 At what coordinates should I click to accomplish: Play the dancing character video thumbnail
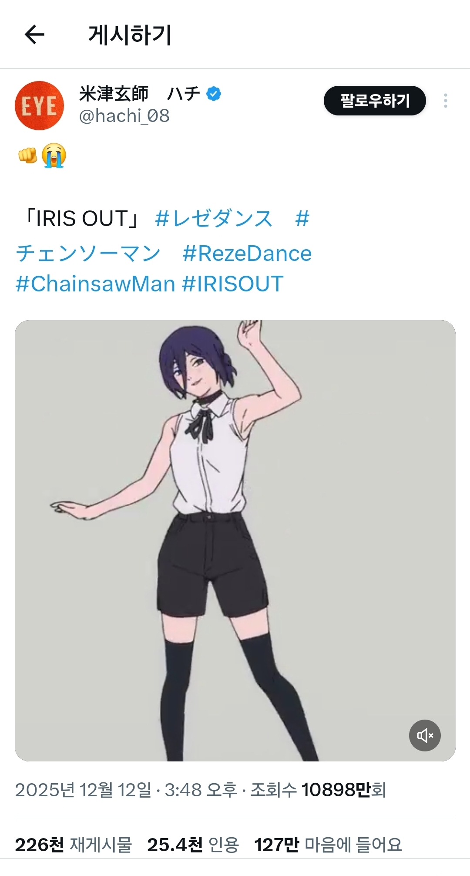[235, 541]
